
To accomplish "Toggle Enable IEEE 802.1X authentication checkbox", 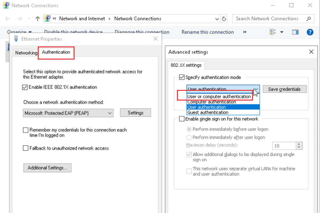I will (25, 87).
